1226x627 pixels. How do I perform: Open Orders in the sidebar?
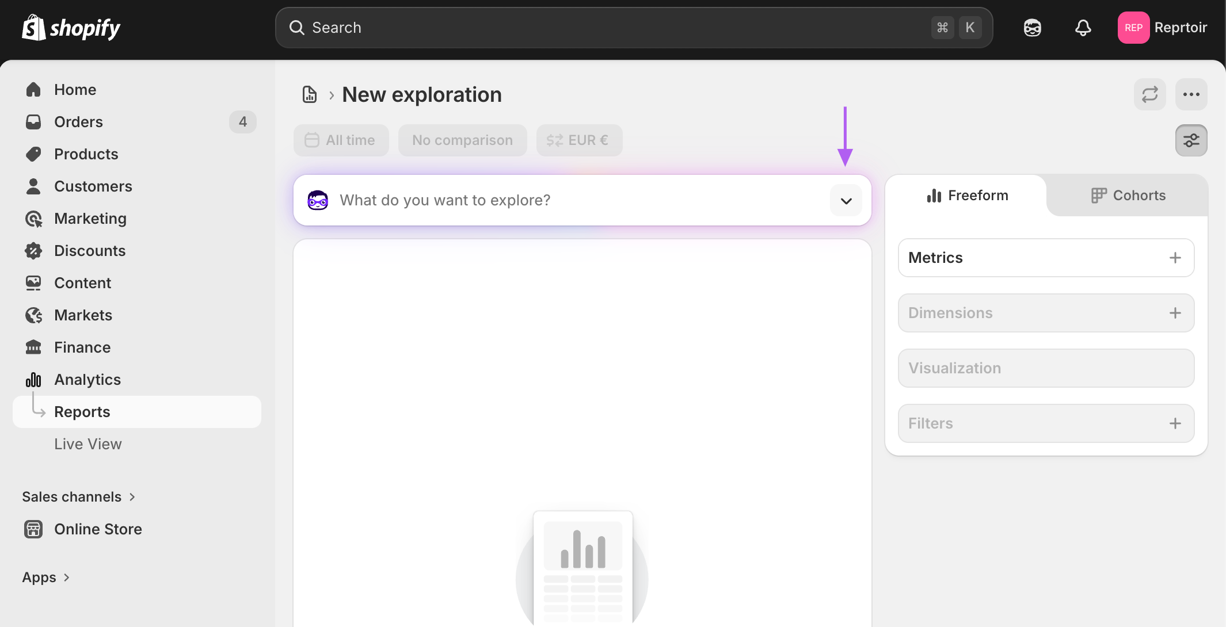[x=78, y=122]
